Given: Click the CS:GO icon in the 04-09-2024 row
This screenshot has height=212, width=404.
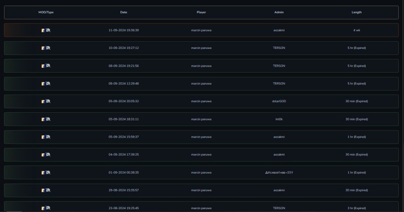Looking at the screenshot, I should coord(43,155).
